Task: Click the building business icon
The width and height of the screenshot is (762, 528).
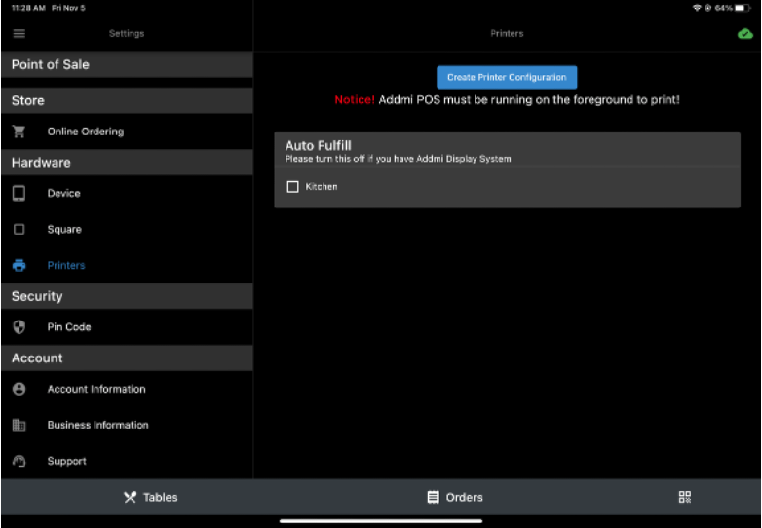Action: pyautogui.click(x=19, y=425)
